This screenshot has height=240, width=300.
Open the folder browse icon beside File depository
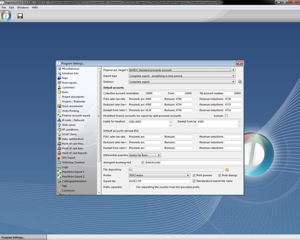click(x=227, y=170)
